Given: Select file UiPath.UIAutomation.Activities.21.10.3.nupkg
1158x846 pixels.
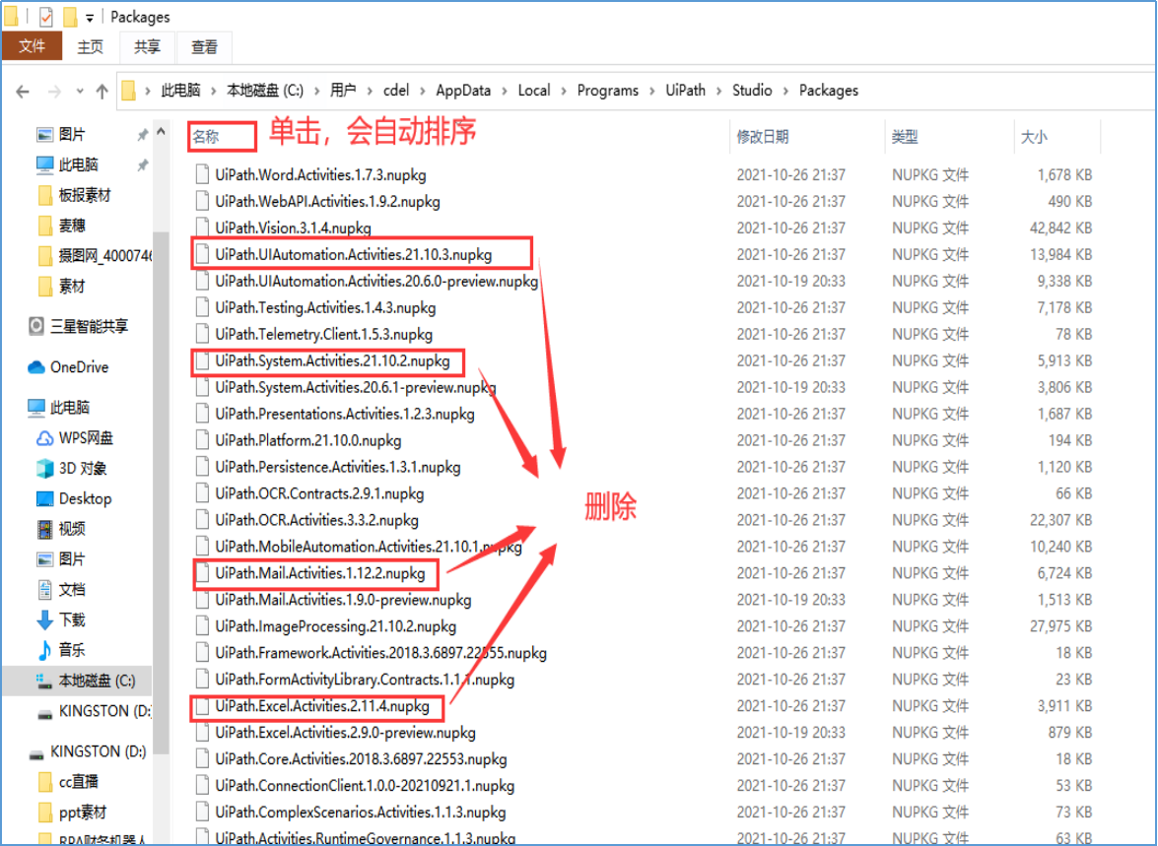Looking at the screenshot, I should pos(354,255).
